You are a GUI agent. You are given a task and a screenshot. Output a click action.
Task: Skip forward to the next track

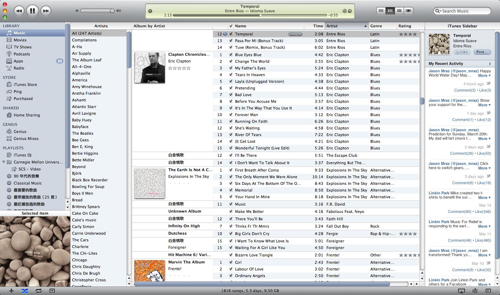coord(46,11)
